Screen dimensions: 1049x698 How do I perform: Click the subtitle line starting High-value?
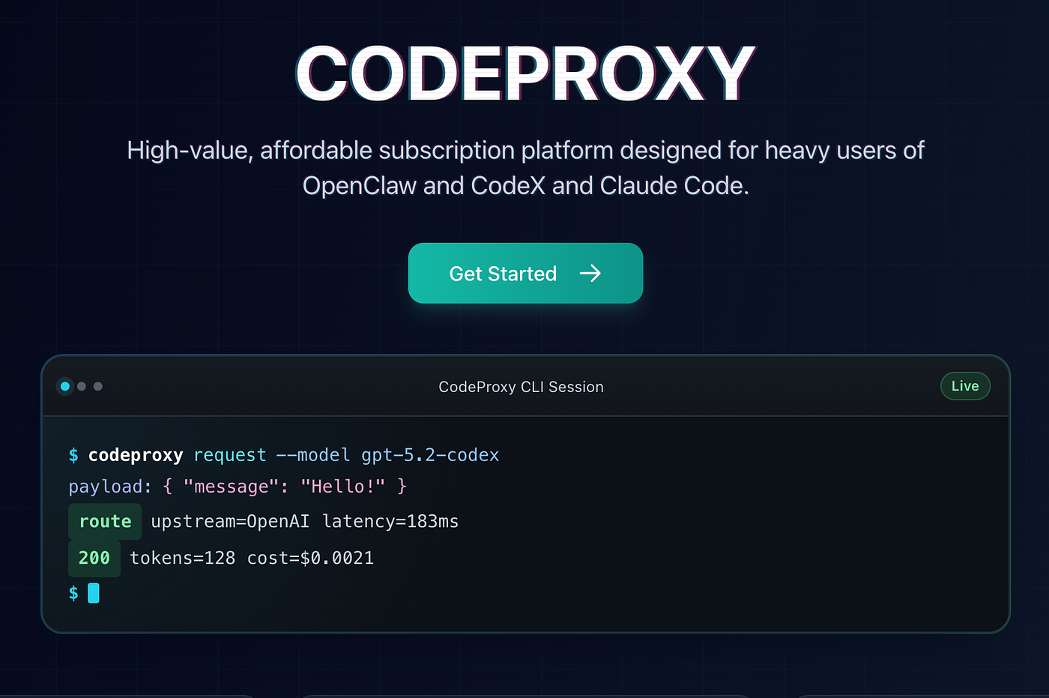(x=525, y=150)
